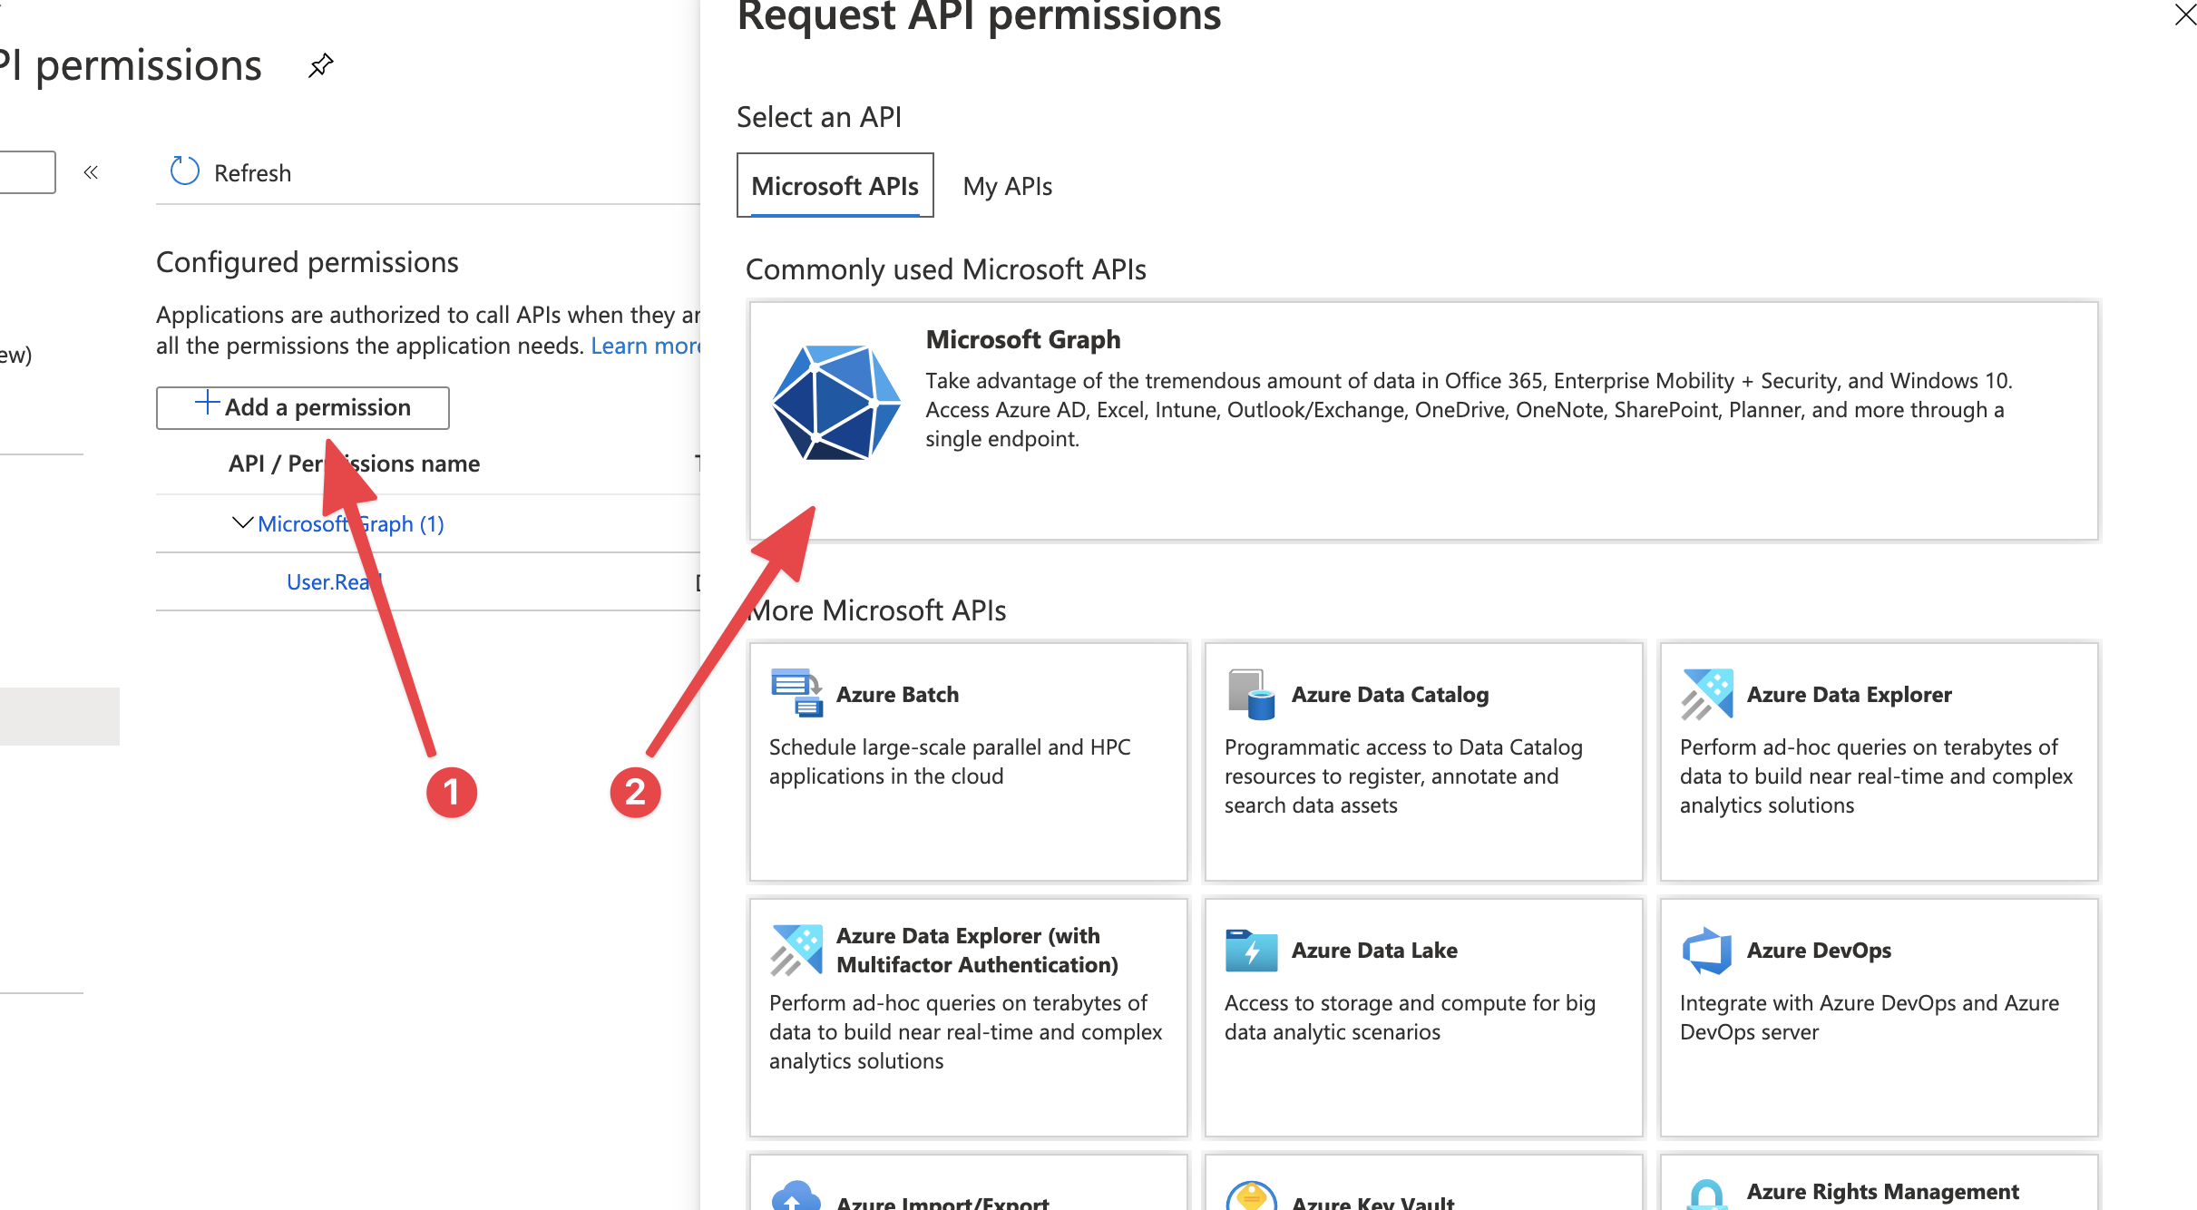Collapse the sidebar with double-chevron icon
This screenshot has height=1210, width=2197.
click(x=91, y=172)
